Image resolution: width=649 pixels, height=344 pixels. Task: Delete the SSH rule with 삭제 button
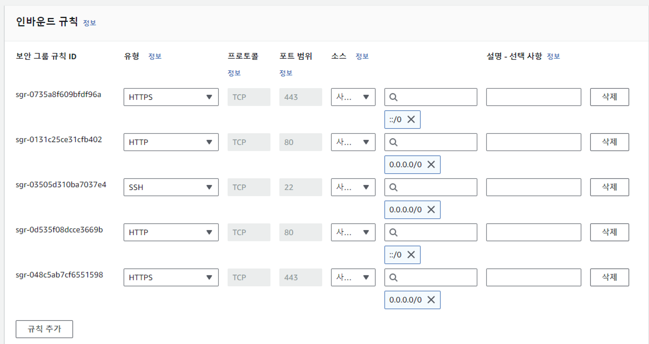(x=609, y=187)
